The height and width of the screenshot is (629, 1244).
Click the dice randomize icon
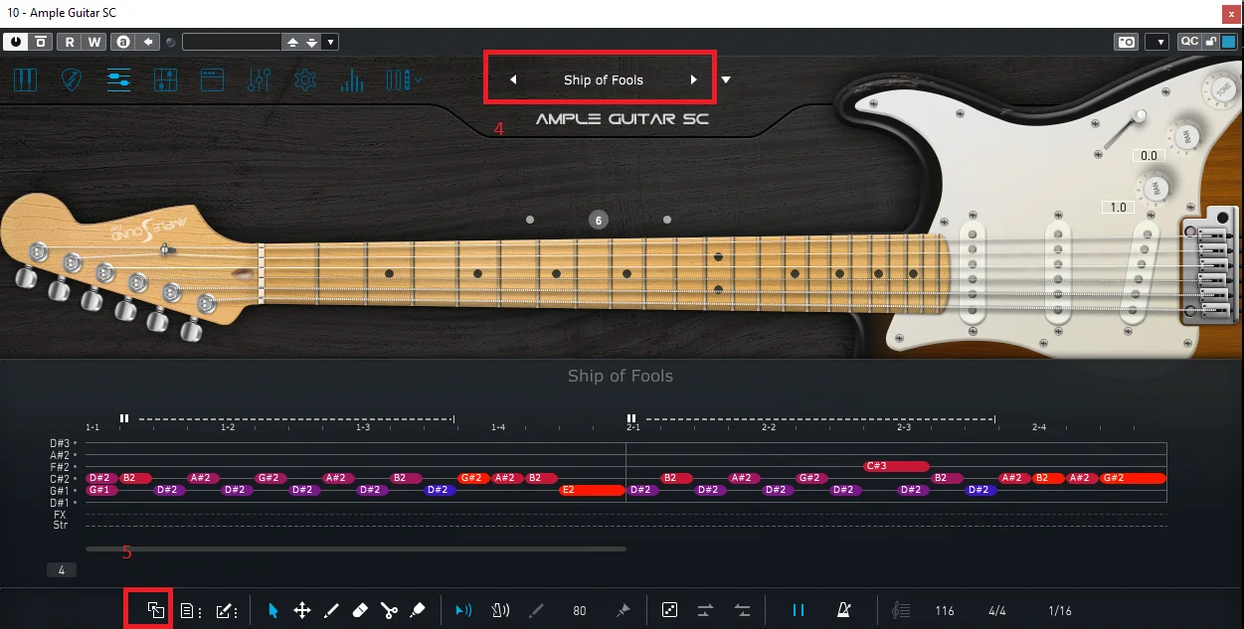point(669,610)
